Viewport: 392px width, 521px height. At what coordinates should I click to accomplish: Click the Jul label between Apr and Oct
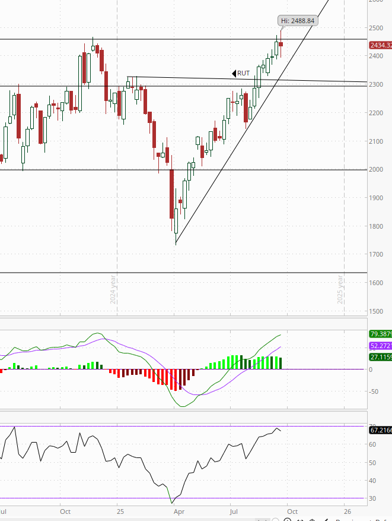click(234, 511)
